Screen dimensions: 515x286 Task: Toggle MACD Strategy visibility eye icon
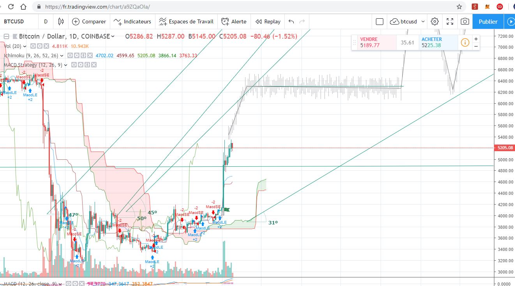pyautogui.click(x=74, y=65)
